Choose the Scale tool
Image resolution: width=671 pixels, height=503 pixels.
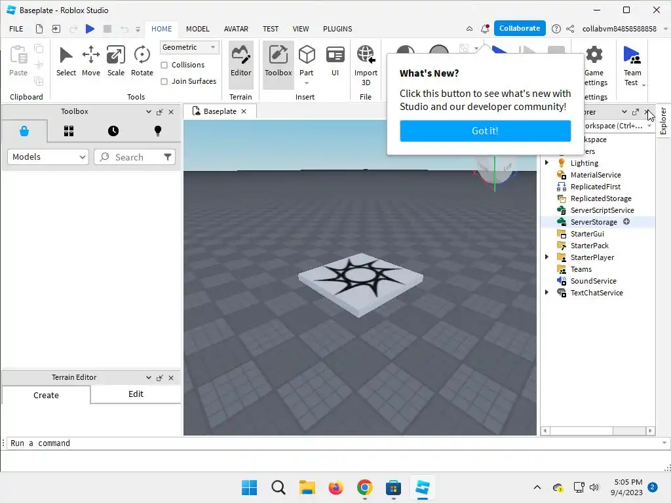pos(115,62)
